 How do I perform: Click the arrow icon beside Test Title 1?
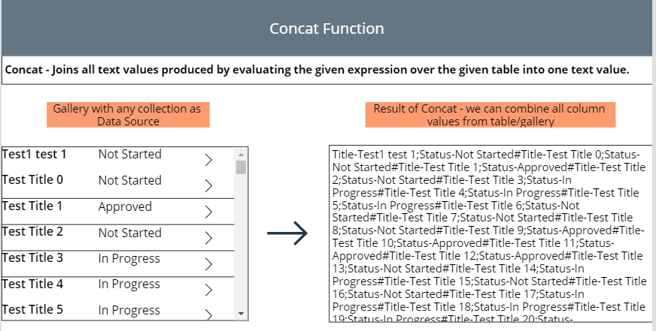[209, 212]
